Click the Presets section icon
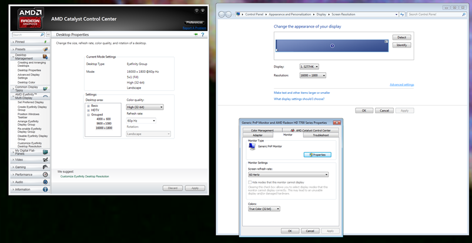The width and height of the screenshot is (472, 243). tap(45, 49)
